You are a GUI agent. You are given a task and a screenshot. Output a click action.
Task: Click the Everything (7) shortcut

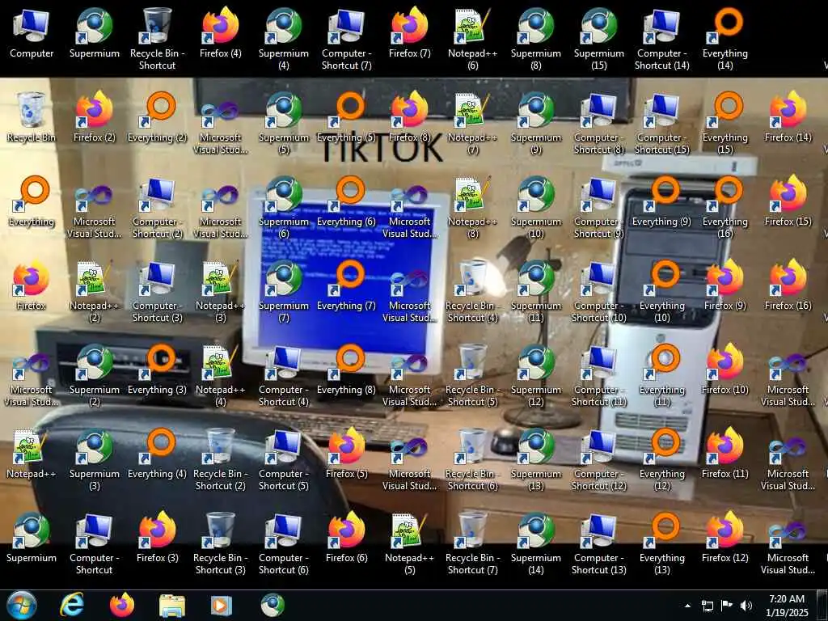[346, 286]
